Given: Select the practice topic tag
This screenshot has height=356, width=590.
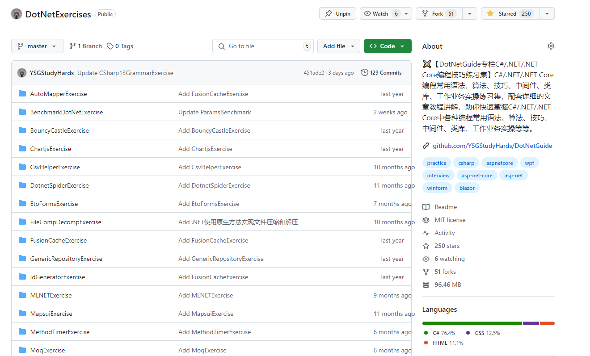Looking at the screenshot, I should coord(437,163).
